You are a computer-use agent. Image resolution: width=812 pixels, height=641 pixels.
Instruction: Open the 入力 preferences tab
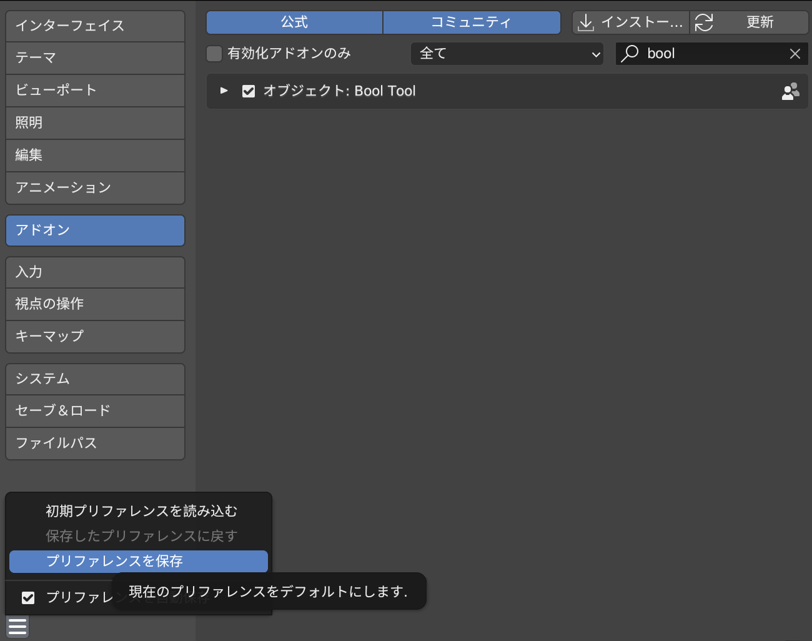coord(95,272)
